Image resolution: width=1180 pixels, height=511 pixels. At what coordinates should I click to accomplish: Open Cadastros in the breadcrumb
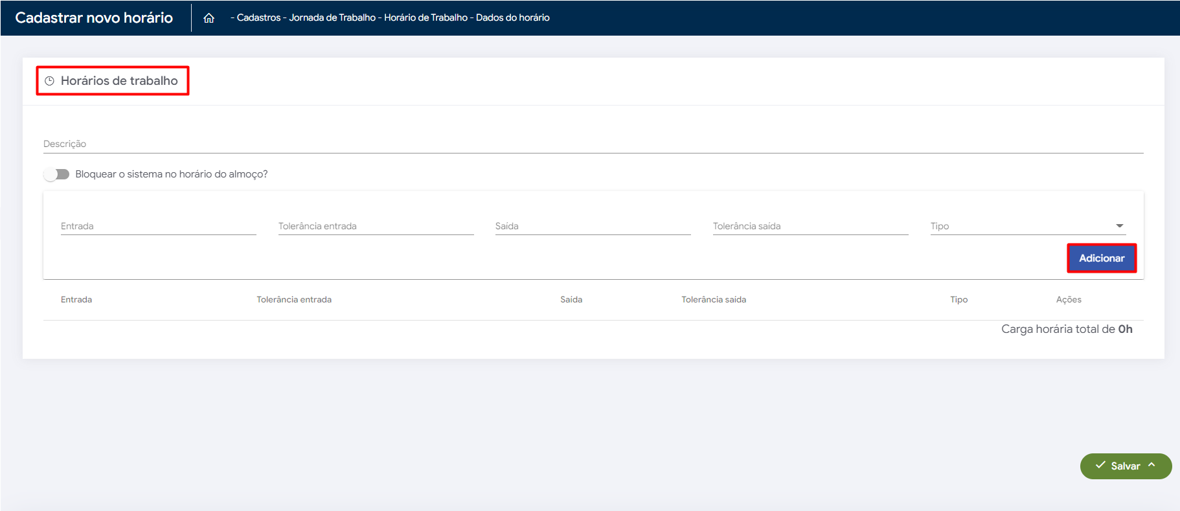[258, 17]
